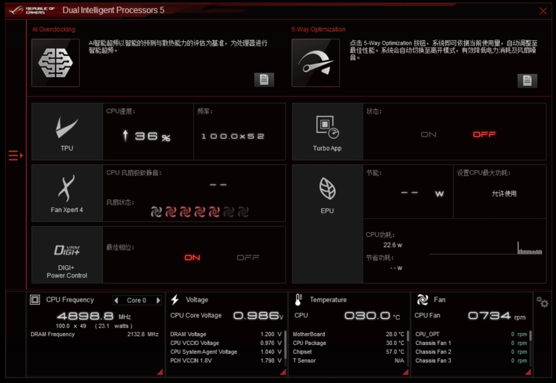Image resolution: width=556 pixels, height=383 pixels.
Task: Expand the Voltage panel corner triangle
Action: click(x=283, y=372)
